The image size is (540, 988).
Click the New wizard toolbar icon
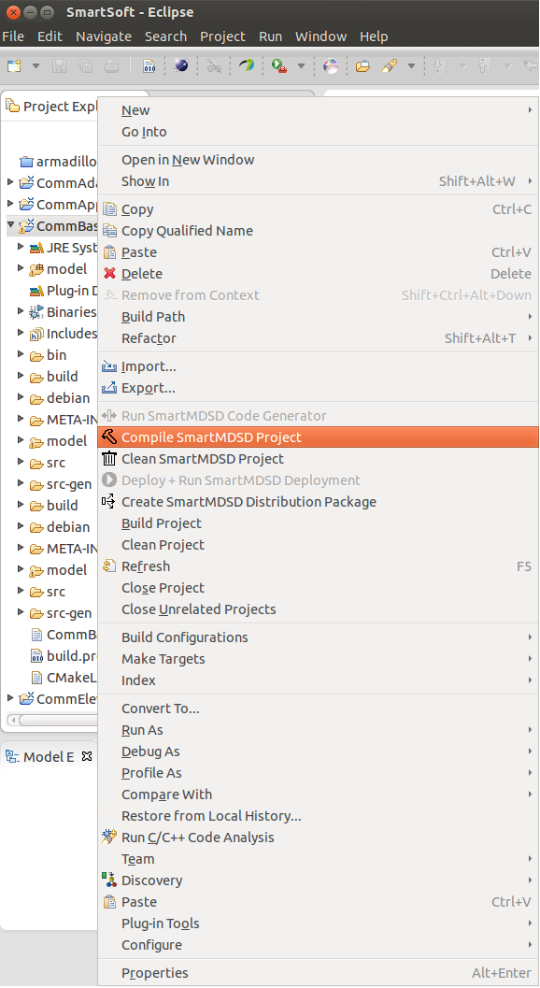tap(14, 65)
